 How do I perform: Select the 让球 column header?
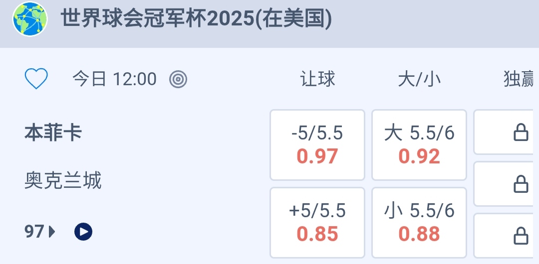[317, 79]
